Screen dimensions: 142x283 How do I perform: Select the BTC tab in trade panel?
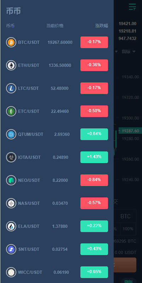coord(125,216)
